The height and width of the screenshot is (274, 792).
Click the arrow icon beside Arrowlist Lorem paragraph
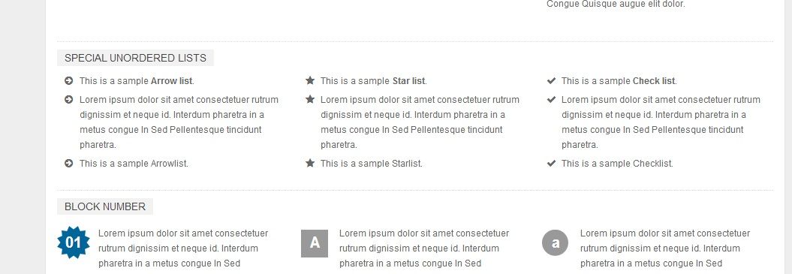tap(69, 100)
